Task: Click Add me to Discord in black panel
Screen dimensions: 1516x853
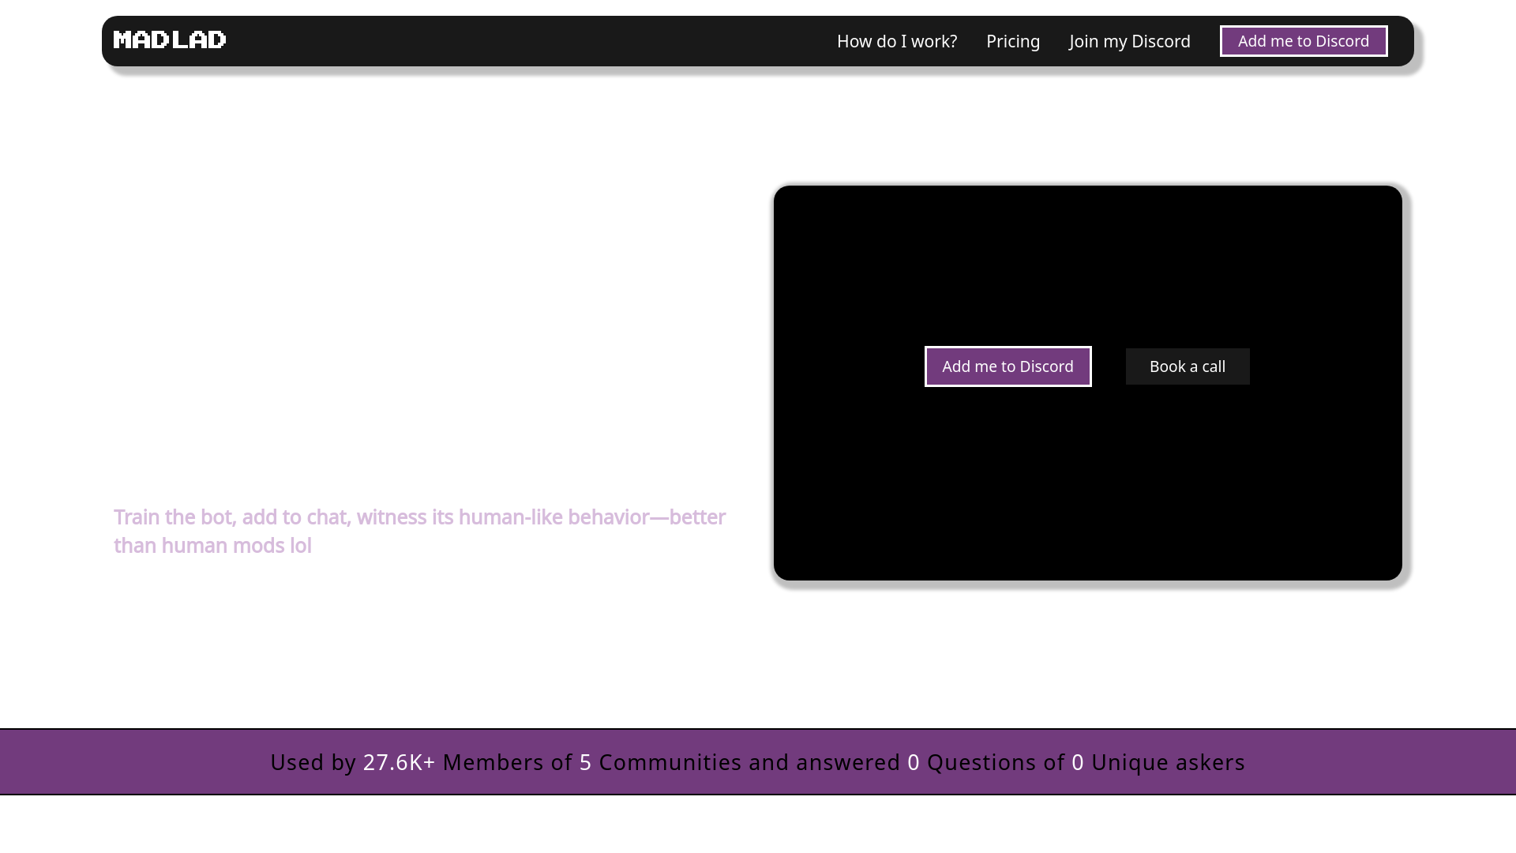Action: pos(1008,366)
